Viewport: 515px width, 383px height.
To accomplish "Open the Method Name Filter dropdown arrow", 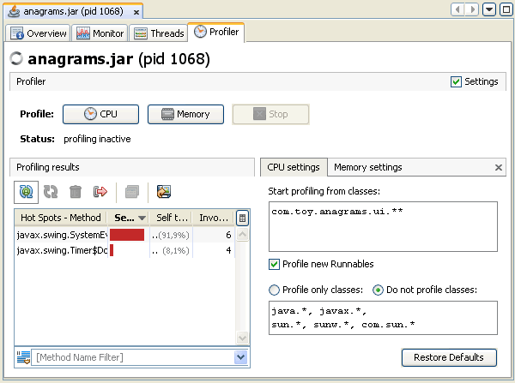I will tap(240, 357).
